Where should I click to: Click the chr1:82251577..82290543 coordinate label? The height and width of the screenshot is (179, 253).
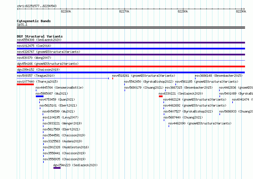pyautogui.click(x=37, y=6)
